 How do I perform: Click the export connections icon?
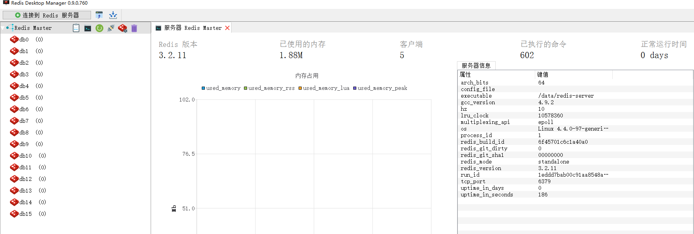click(x=113, y=15)
